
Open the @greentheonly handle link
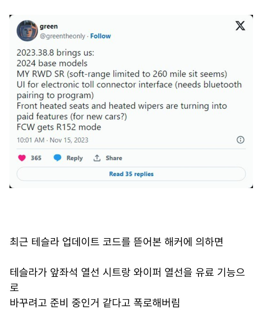pyautogui.click(x=62, y=36)
